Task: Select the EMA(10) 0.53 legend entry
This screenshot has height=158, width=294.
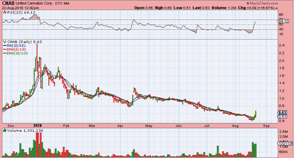Action: point(17,53)
